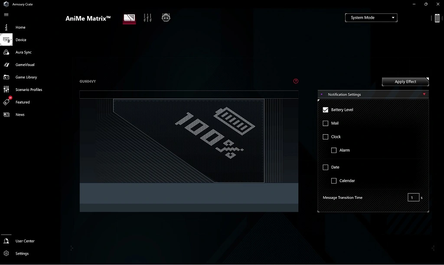
Task: Click the Home sidebar icon
Action: point(6,27)
